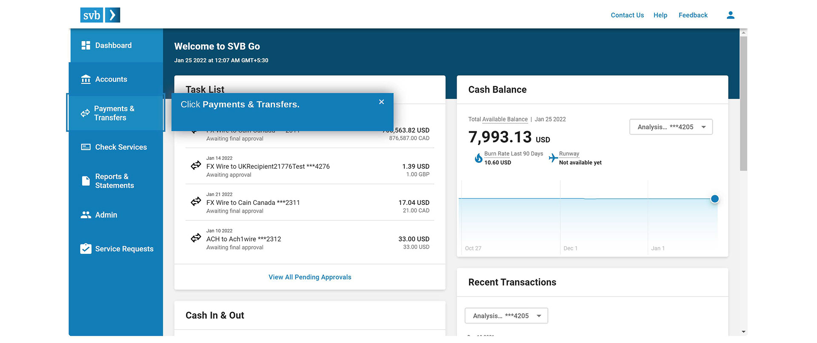Open Check Services in the sidebar
This screenshot has height=343, width=817.
116,147
